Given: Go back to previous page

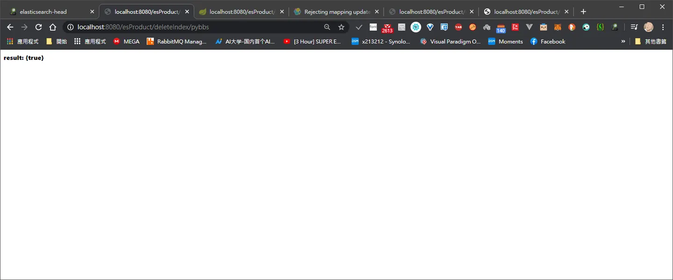Looking at the screenshot, I should 10,27.
